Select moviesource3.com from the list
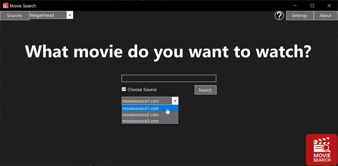Viewport: 338px width, 166px height. pos(150,121)
